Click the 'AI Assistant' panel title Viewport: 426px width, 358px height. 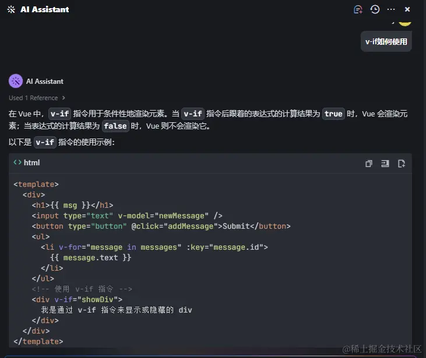45,9
